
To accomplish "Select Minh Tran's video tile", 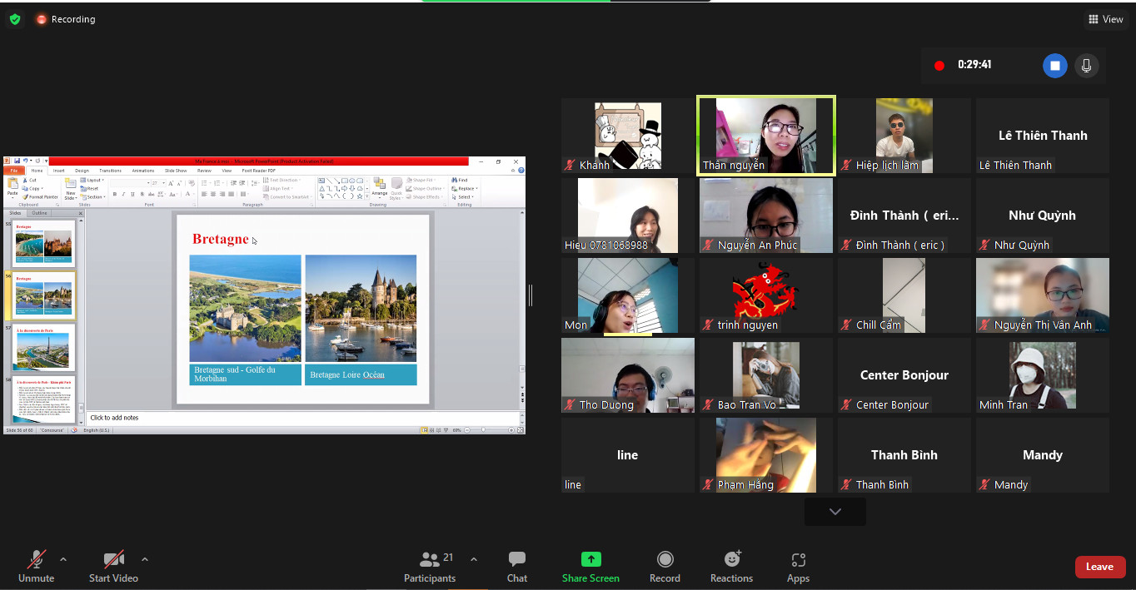I will coord(1043,375).
